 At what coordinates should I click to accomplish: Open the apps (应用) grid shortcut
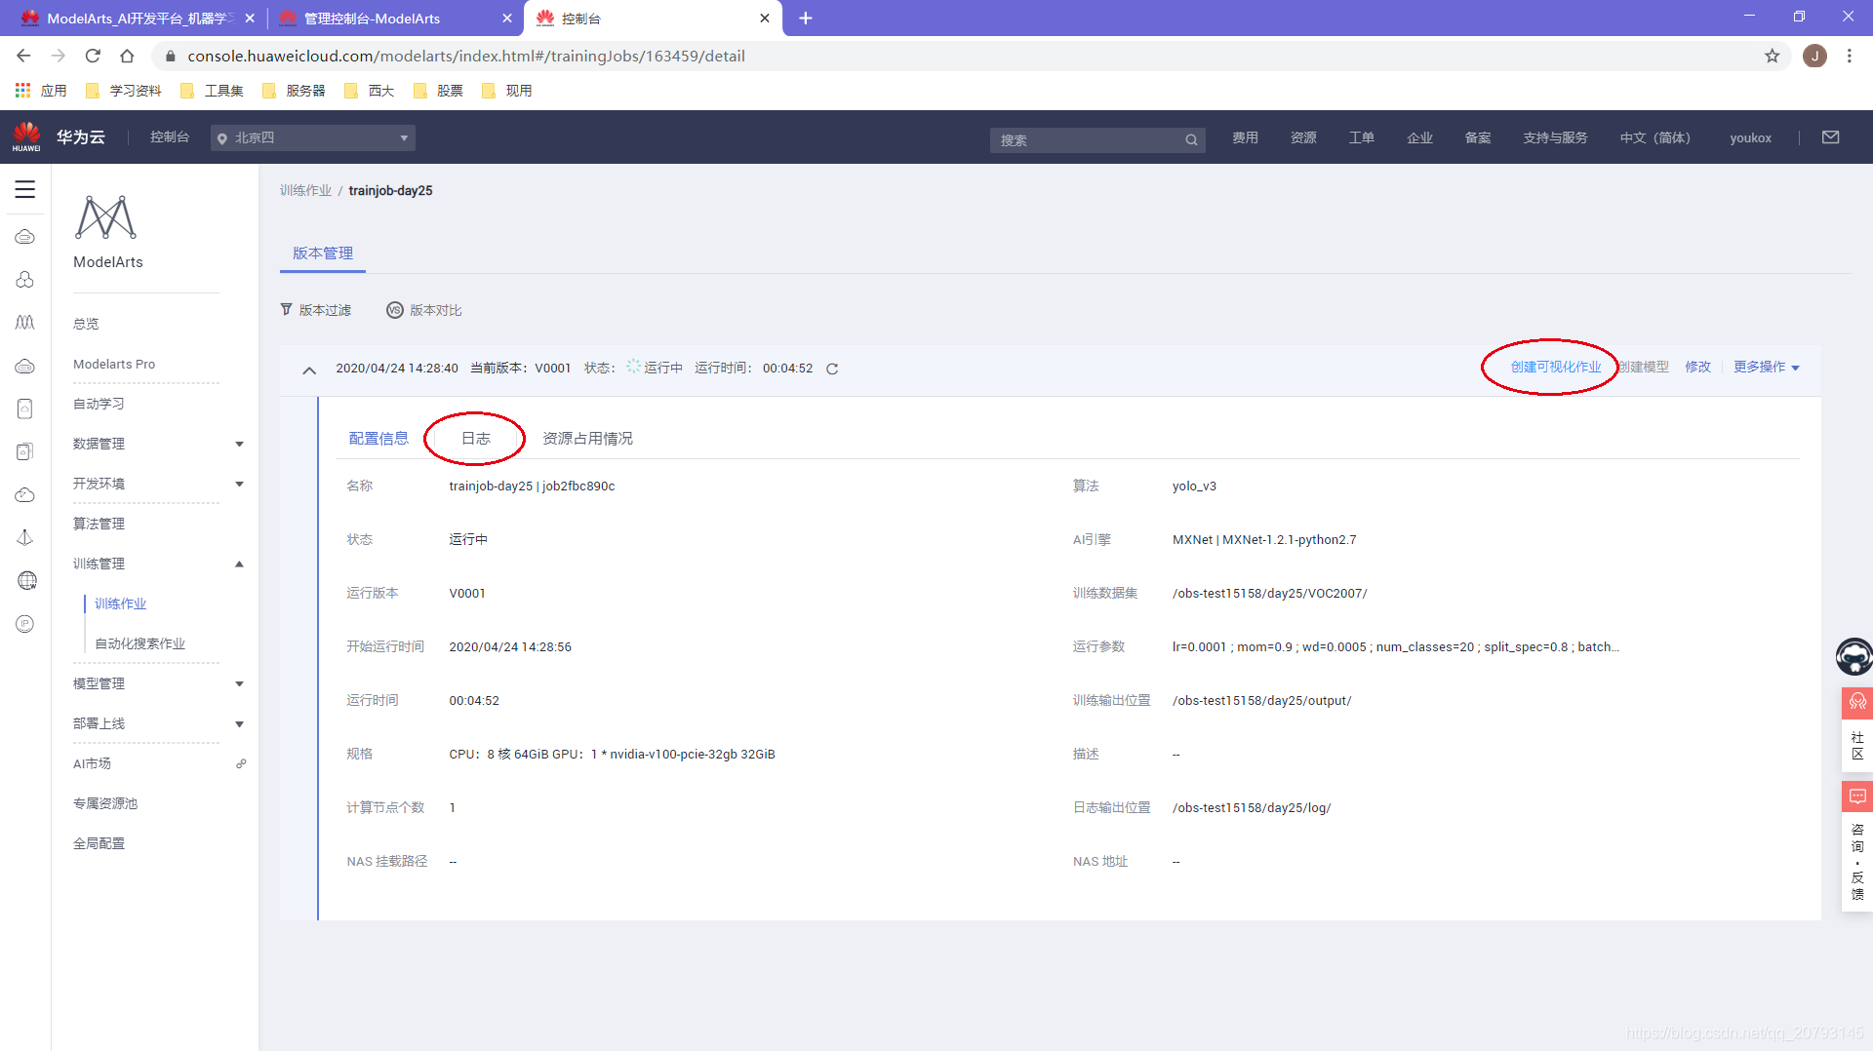[x=22, y=90]
